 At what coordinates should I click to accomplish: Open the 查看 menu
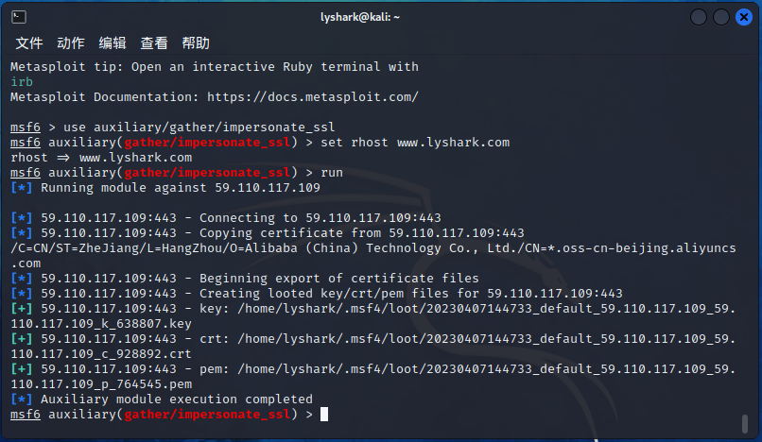pyautogui.click(x=154, y=43)
